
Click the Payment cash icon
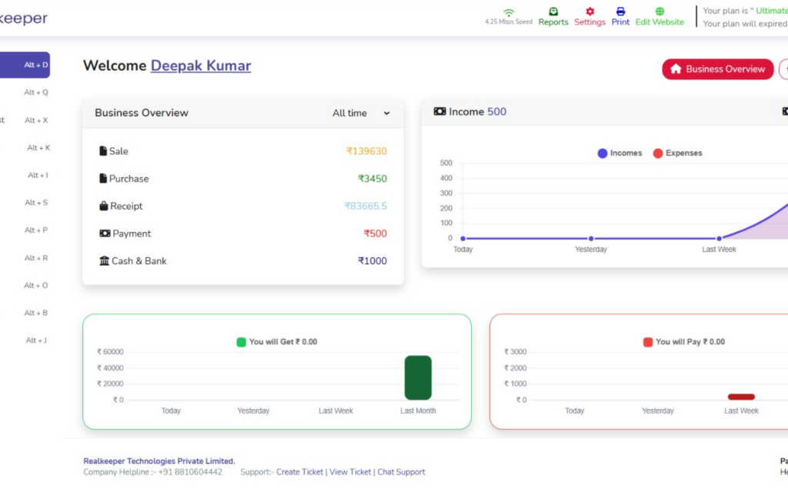click(x=105, y=233)
